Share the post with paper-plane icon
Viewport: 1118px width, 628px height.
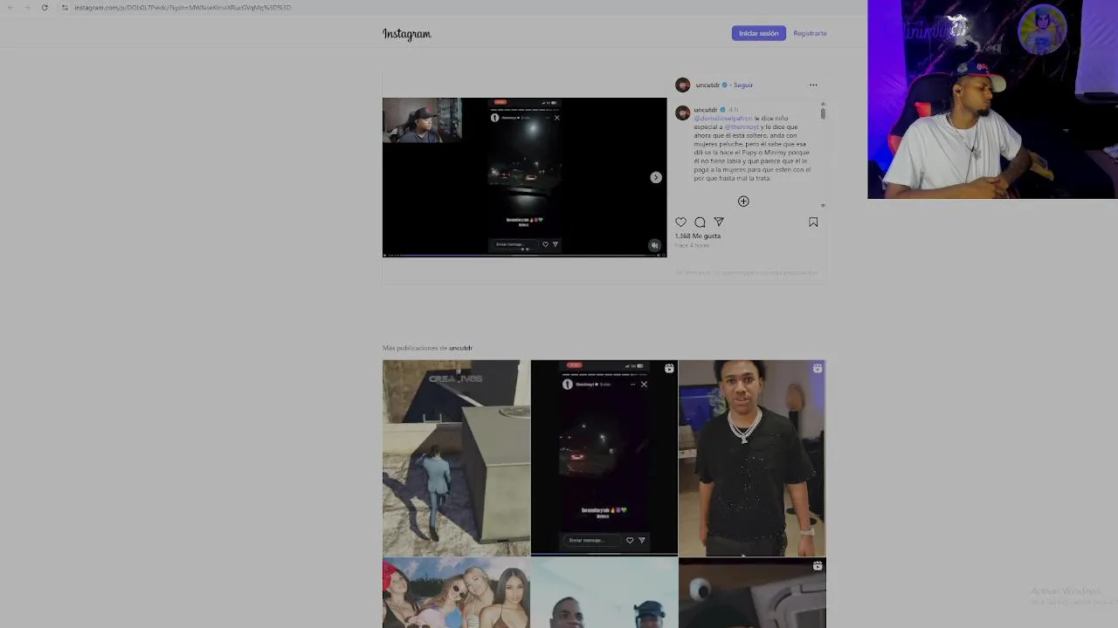point(719,222)
